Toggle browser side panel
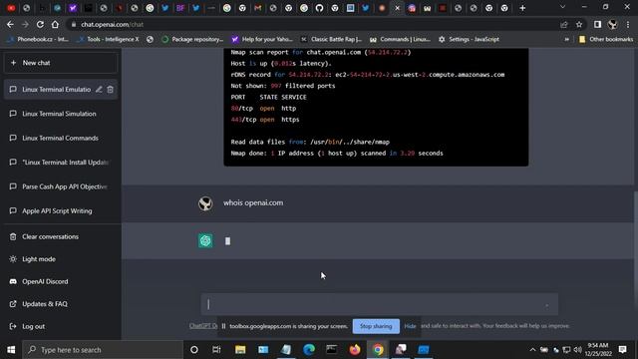Viewport: 638px width, 359px height. point(597,25)
